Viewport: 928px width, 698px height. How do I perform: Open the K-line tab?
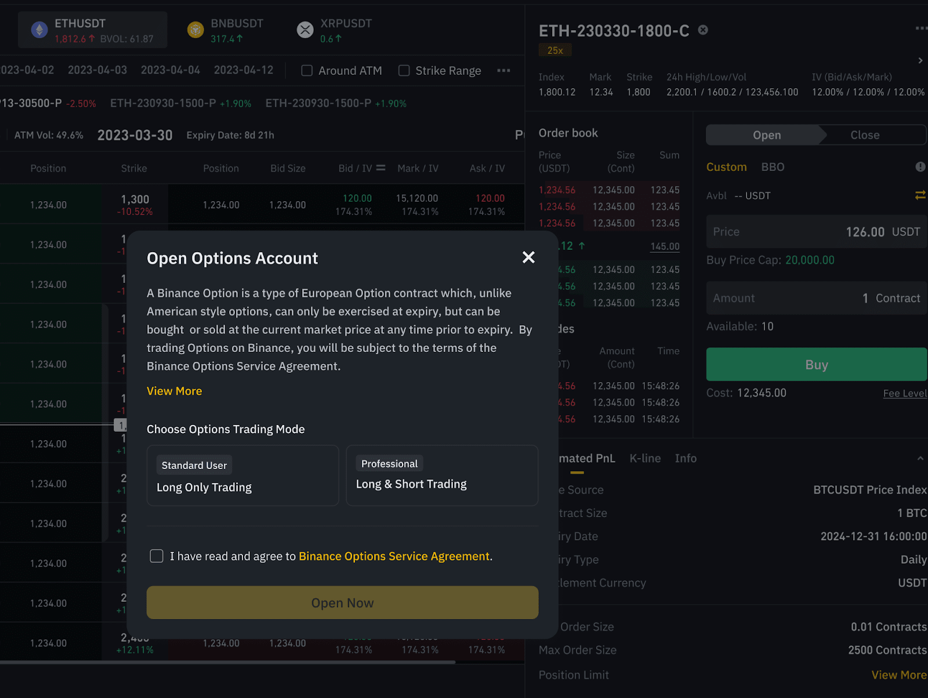coord(645,459)
